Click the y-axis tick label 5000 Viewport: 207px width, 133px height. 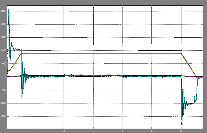(4, 11)
